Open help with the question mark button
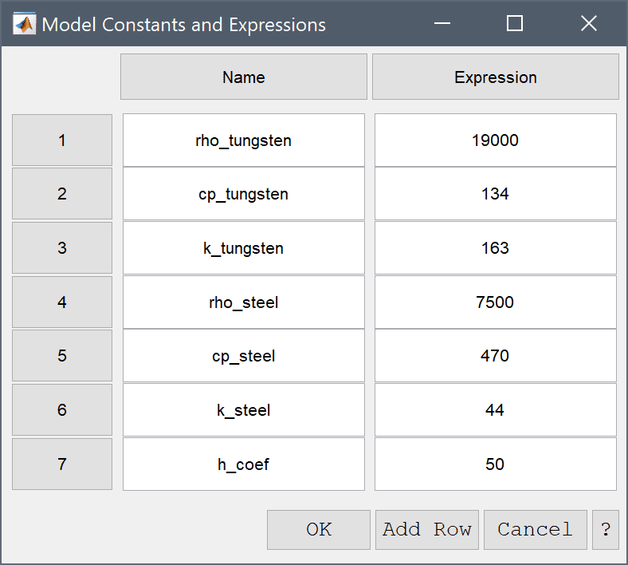This screenshot has height=565, width=628. point(606,530)
